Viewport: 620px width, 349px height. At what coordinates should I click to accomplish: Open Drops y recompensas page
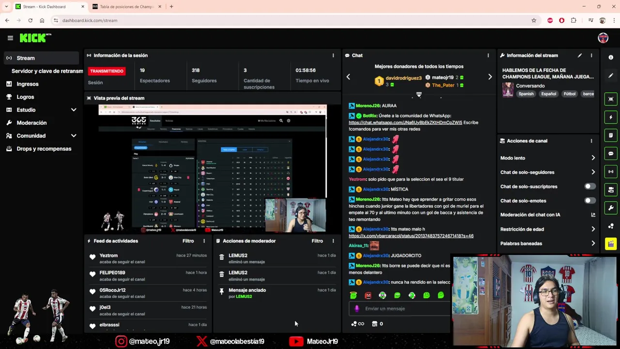pyautogui.click(x=44, y=149)
